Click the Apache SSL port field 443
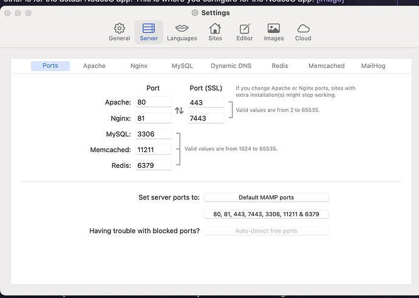419x298 pixels. 206,102
